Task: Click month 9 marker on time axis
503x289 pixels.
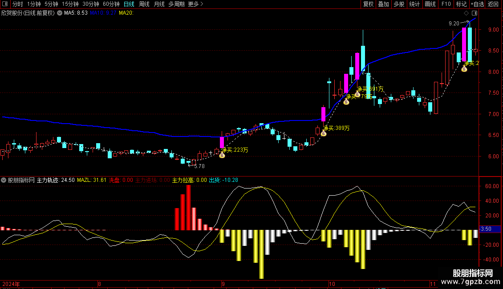Action: [x=223, y=284]
